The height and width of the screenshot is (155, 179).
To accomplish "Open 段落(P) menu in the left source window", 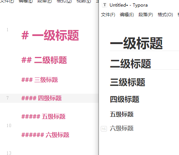I will 44,1.
